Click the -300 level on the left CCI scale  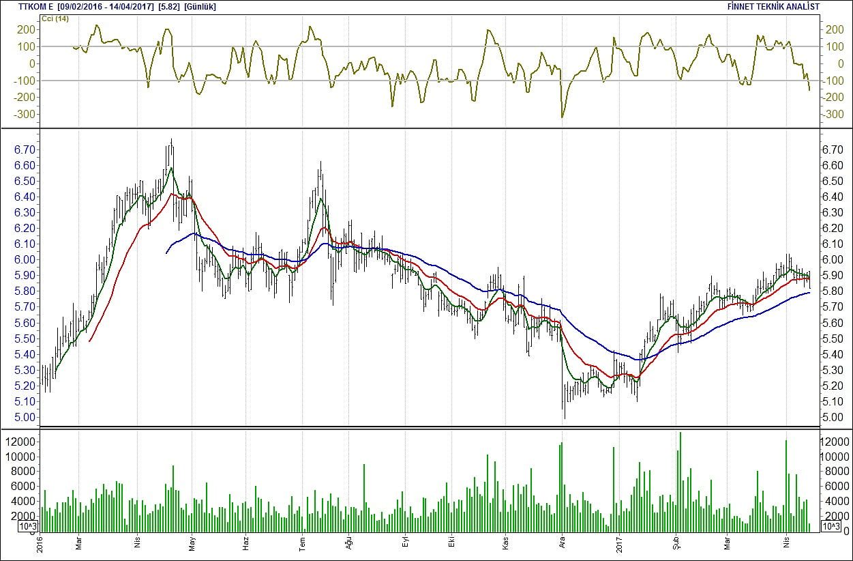25,114
